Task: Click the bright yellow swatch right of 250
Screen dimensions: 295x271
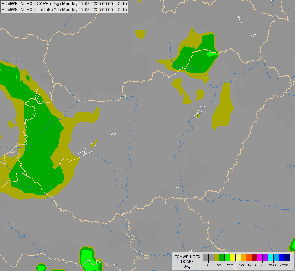Action: pyautogui.click(x=233, y=258)
